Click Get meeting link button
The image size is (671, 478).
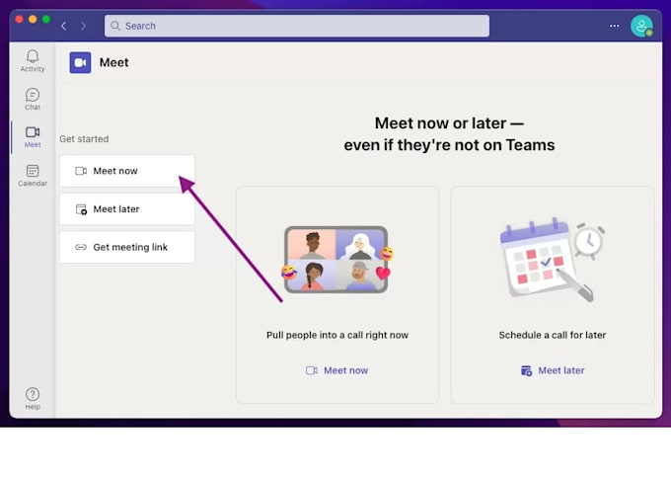pyautogui.click(x=127, y=247)
